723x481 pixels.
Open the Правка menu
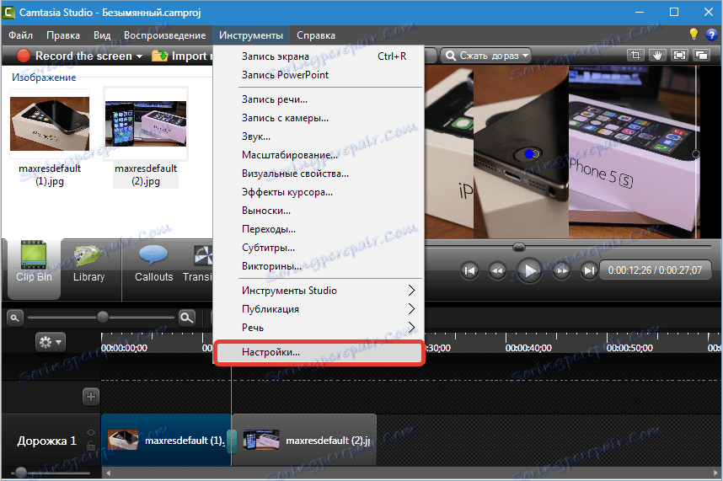(x=63, y=35)
